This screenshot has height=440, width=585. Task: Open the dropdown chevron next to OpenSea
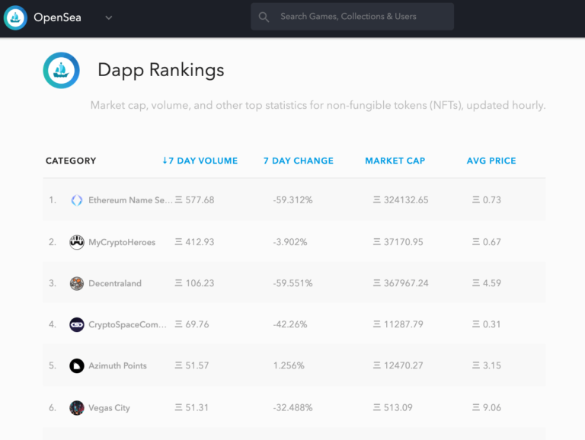[109, 18]
